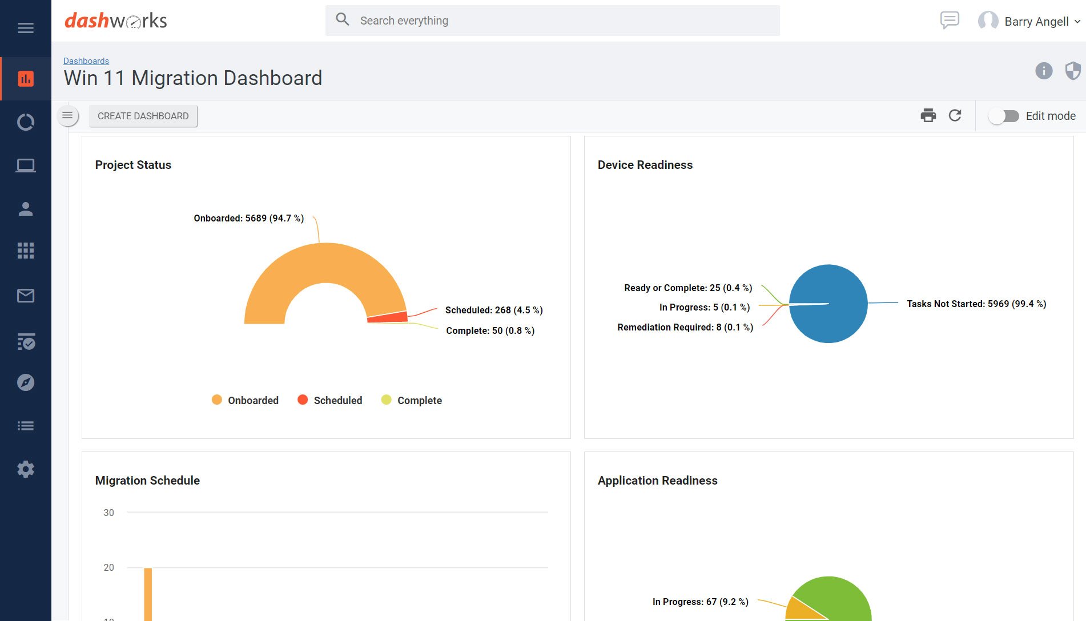Collapse the navigation with the hamburger icon
Image resolution: width=1086 pixels, height=621 pixels.
click(x=26, y=27)
